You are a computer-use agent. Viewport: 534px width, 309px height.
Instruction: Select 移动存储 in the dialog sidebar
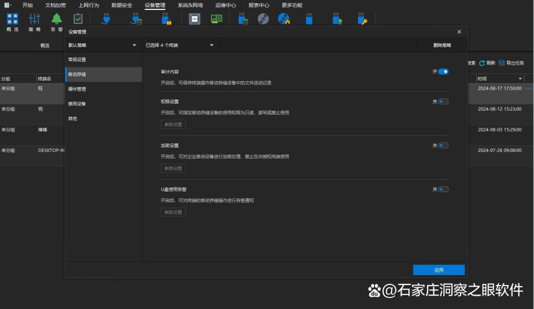coord(103,75)
